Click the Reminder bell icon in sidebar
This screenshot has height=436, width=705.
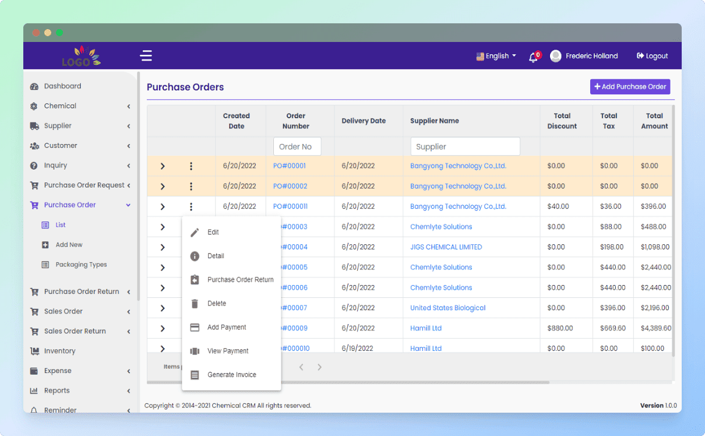coord(34,410)
